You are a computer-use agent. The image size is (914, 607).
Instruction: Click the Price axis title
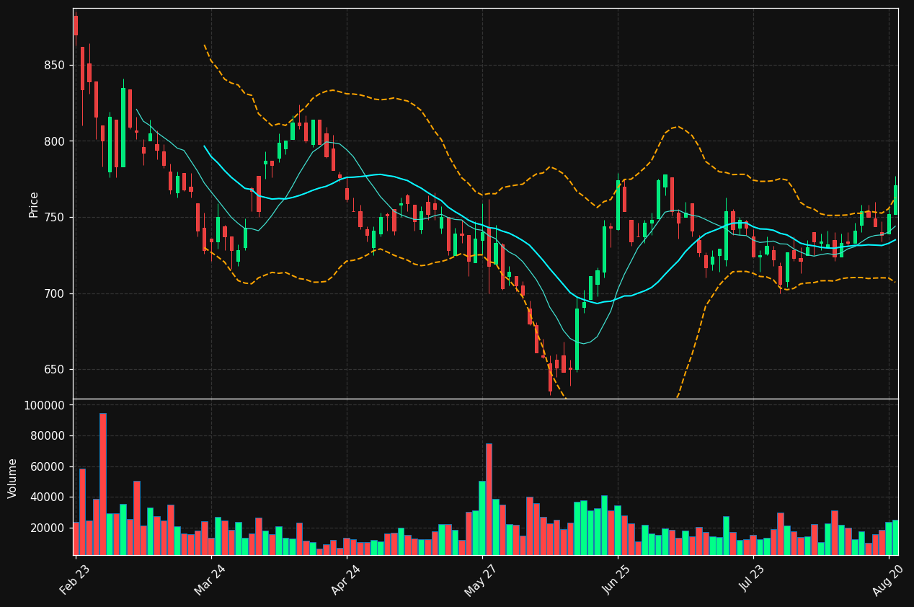[34, 204]
